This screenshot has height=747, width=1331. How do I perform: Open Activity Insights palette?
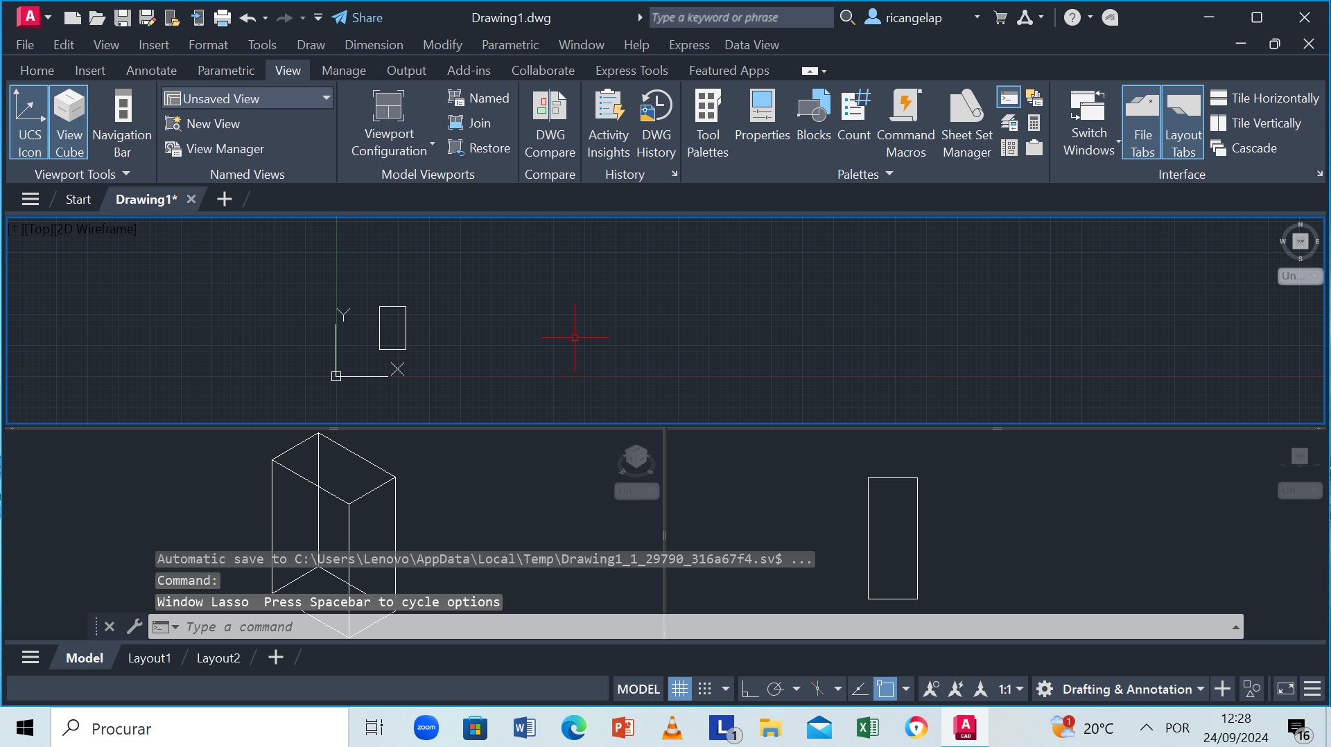[x=608, y=125]
